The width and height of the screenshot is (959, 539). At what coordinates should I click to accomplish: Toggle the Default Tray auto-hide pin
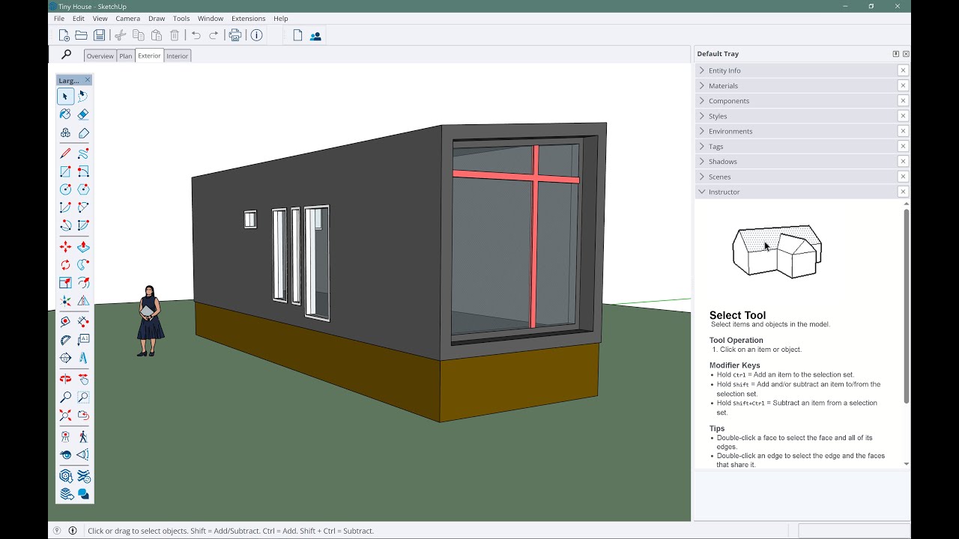(x=895, y=54)
